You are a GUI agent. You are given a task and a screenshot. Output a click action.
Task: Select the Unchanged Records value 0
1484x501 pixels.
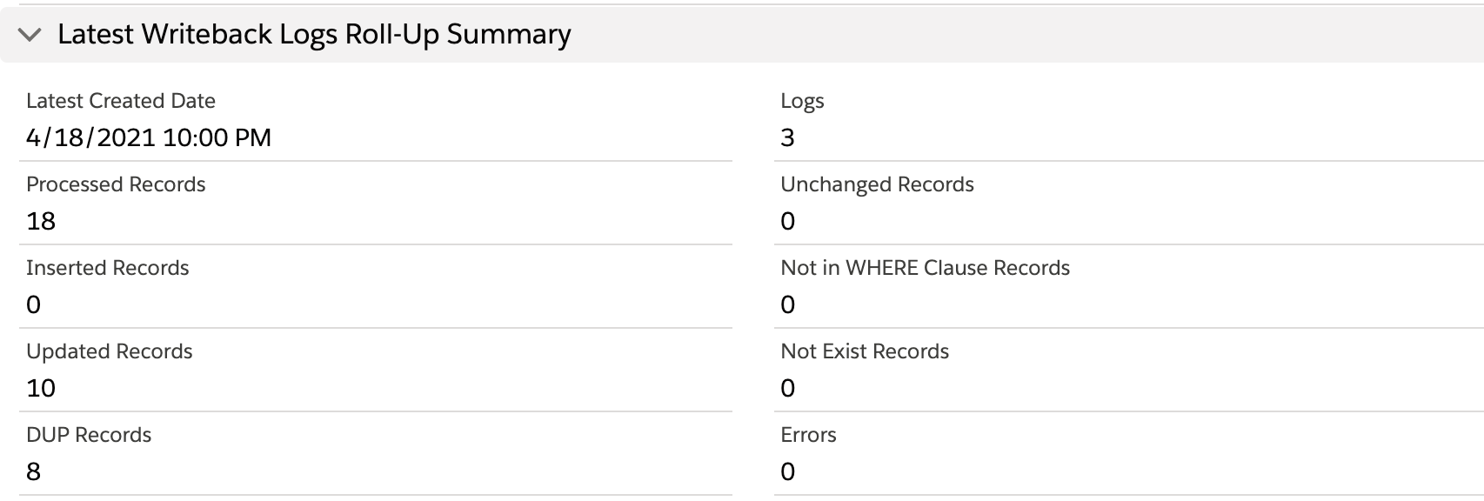click(788, 221)
